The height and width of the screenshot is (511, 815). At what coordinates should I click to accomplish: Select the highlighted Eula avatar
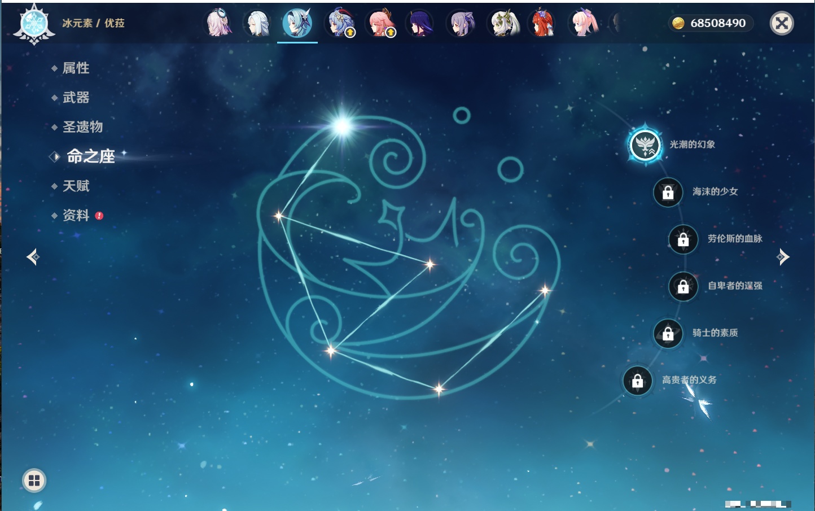297,23
